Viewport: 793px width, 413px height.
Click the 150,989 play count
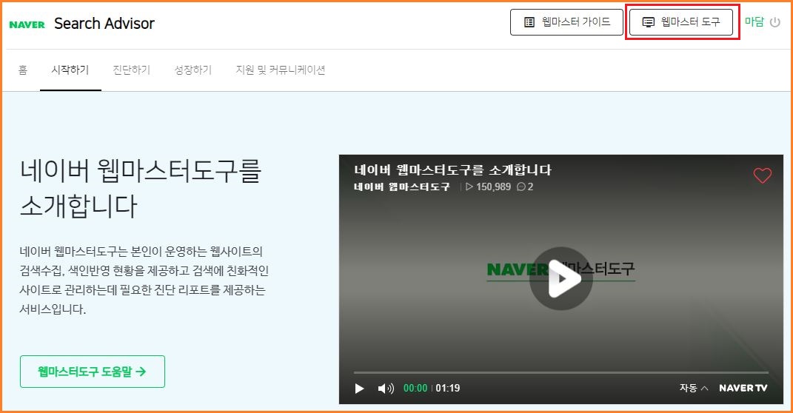[x=489, y=187]
